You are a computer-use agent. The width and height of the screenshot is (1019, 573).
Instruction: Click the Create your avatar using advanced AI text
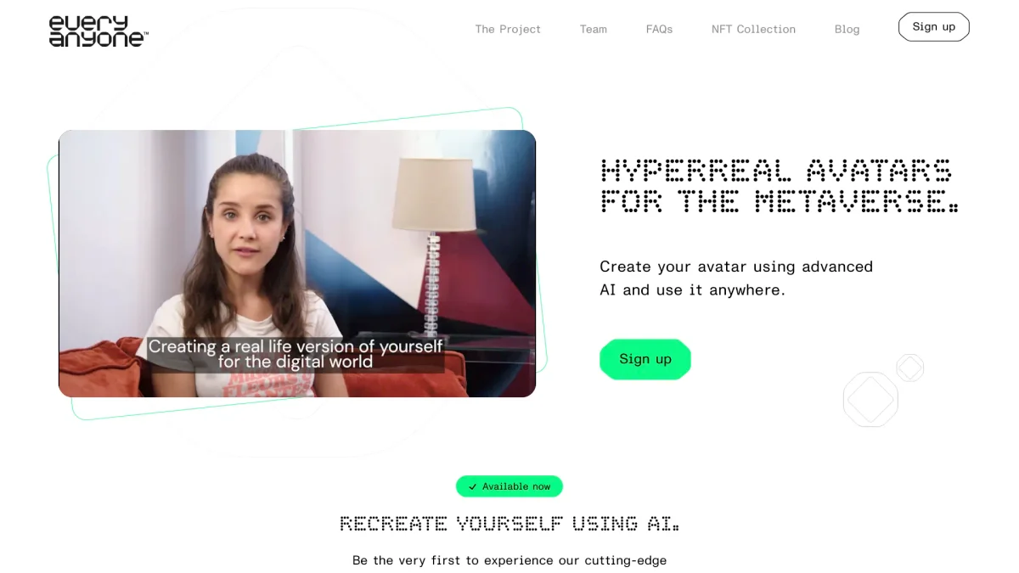click(x=736, y=278)
